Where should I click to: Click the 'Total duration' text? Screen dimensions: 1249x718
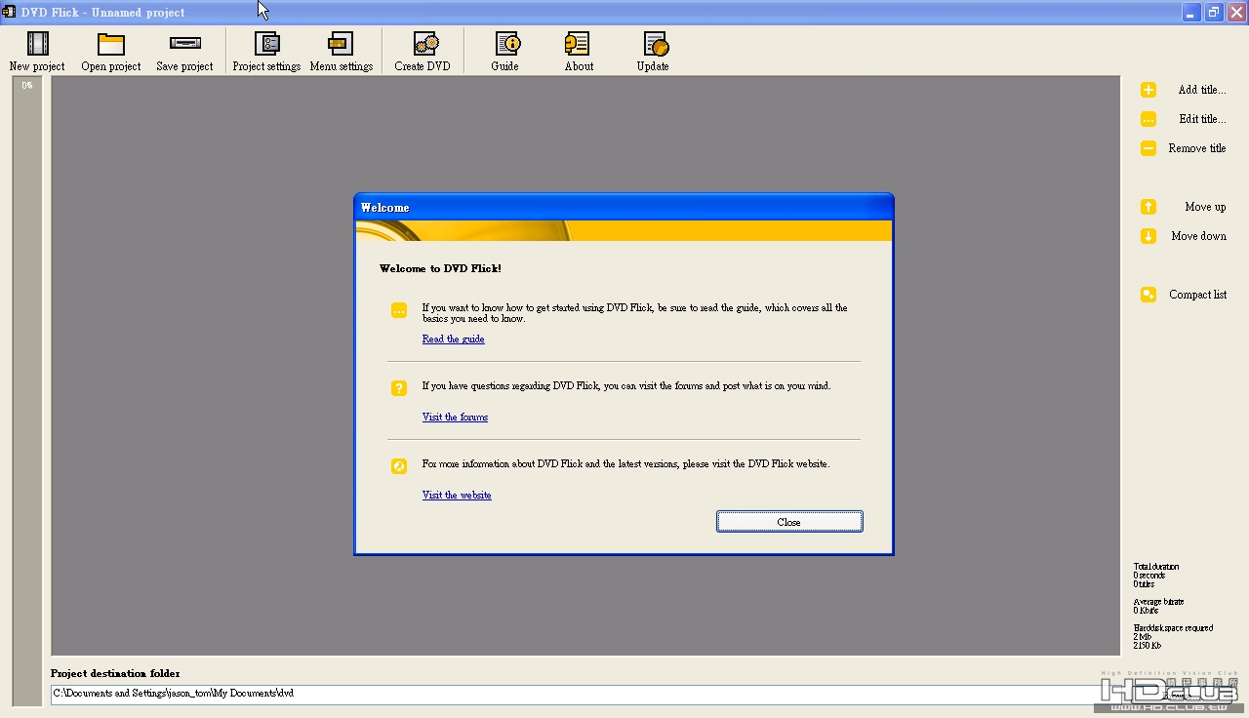pos(1156,567)
